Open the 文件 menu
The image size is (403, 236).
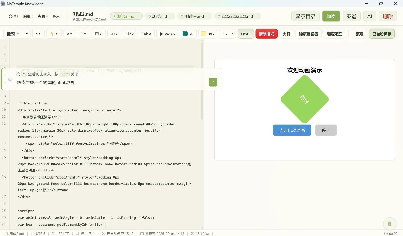13,16
